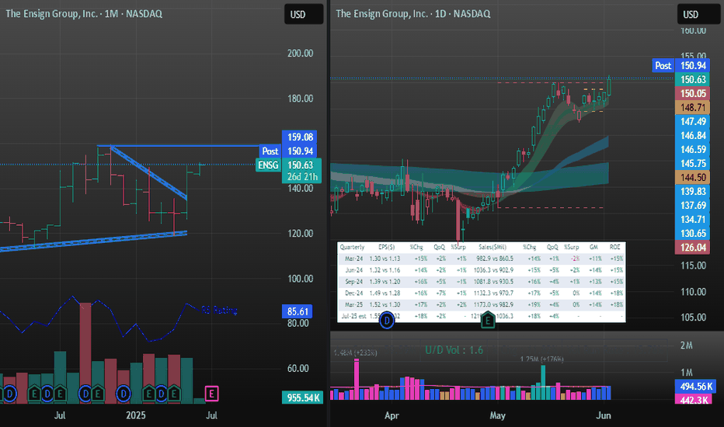This screenshot has width=724, height=427.
Task: Click the dividend D marker on daily chart
Action: pyautogui.click(x=387, y=320)
